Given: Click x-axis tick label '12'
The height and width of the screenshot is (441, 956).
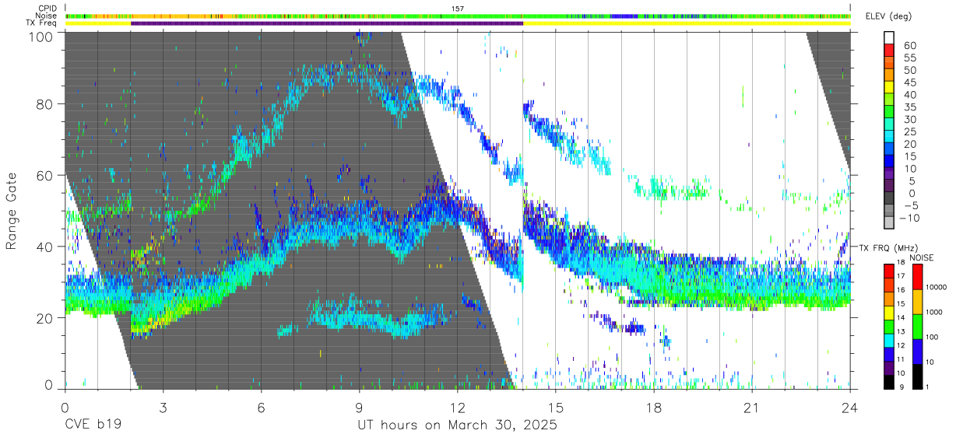Looking at the screenshot, I should click(457, 408).
